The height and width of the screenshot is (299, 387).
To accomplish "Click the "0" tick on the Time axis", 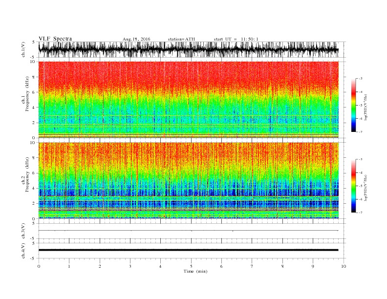I will [x=39, y=266].
